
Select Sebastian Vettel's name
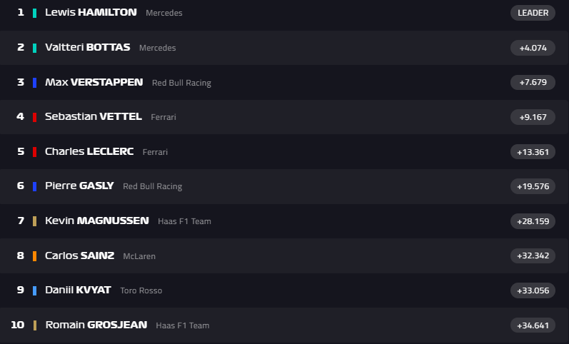(94, 116)
